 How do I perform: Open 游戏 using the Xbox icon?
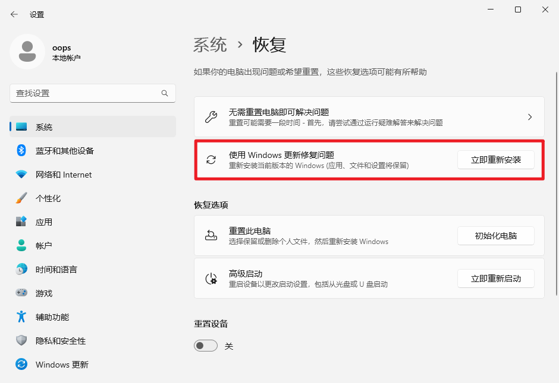(x=21, y=293)
